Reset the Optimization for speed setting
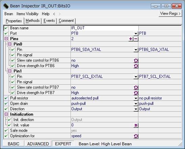 tap(136, 136)
